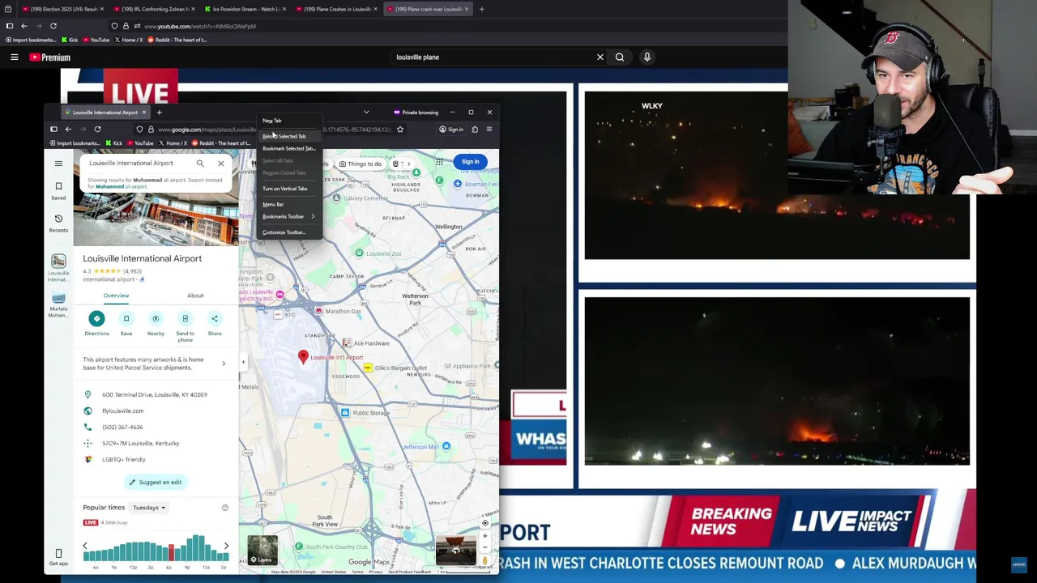Click Show Your Location button on map
The image size is (1037, 583).
[485, 523]
